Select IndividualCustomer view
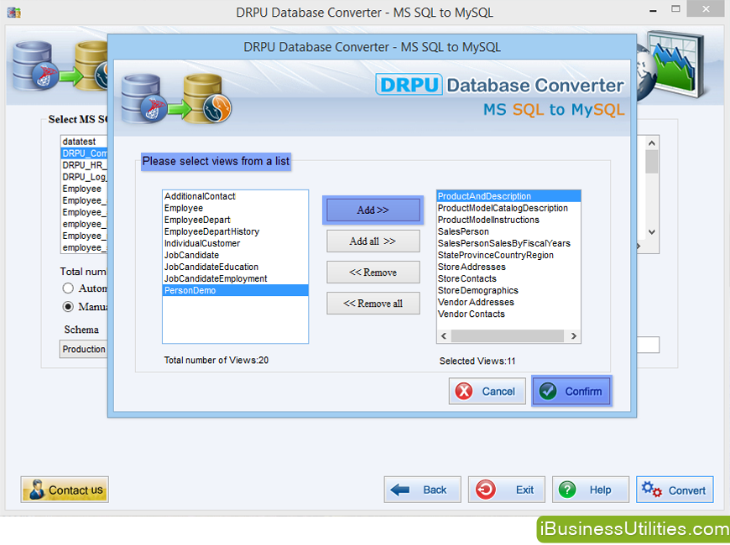Viewport: 730px width, 545px height. coord(235,243)
